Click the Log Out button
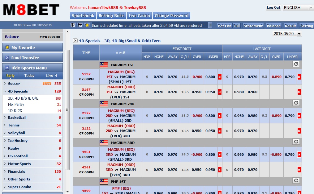314x194 pixels. click(x=273, y=8)
